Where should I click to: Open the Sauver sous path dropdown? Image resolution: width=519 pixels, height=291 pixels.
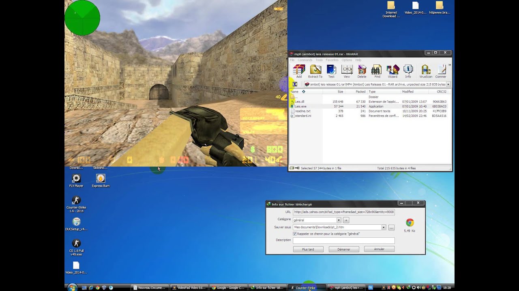[384, 228]
